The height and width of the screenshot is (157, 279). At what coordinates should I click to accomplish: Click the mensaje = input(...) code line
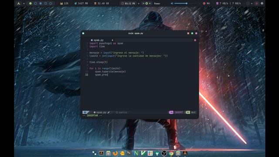tap(116, 53)
